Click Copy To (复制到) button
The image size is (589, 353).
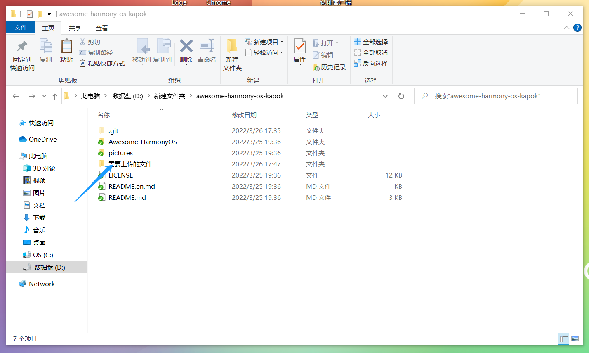click(x=163, y=51)
